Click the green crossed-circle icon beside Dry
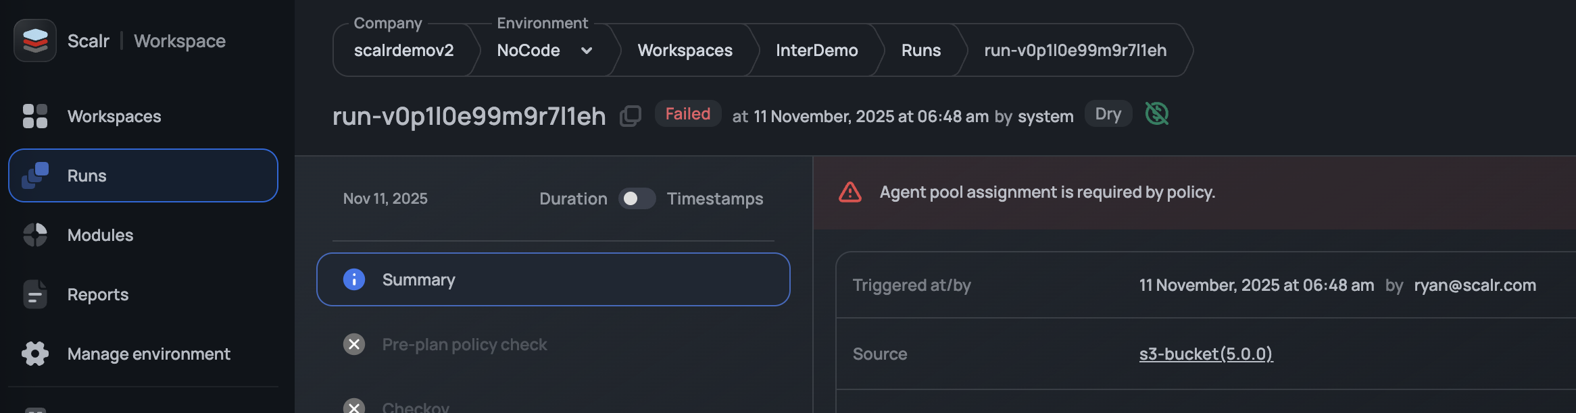 1157,113
